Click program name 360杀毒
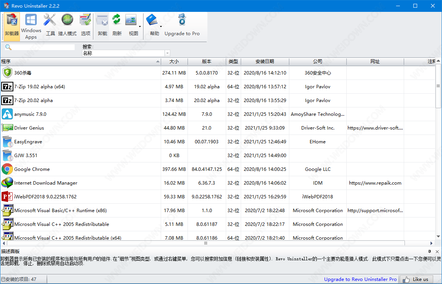 coord(23,73)
